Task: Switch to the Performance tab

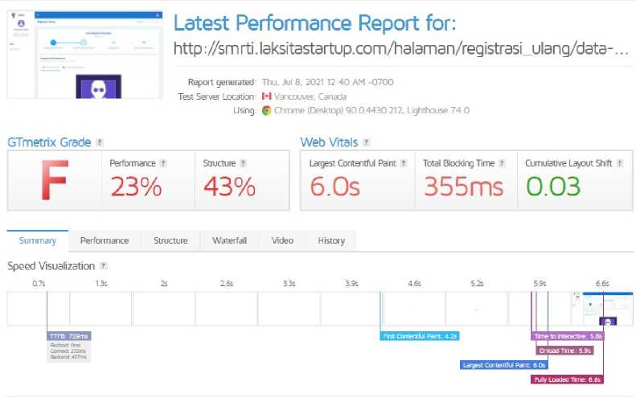Action: click(x=105, y=240)
